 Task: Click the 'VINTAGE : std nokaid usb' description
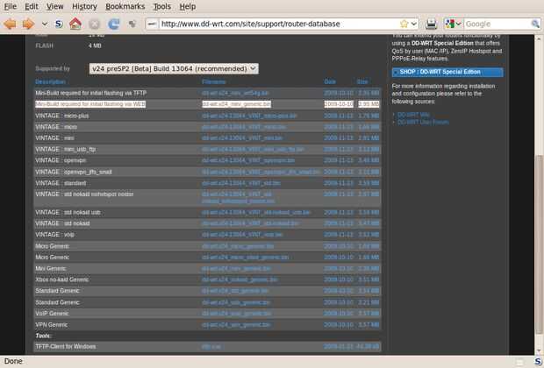click(68, 212)
